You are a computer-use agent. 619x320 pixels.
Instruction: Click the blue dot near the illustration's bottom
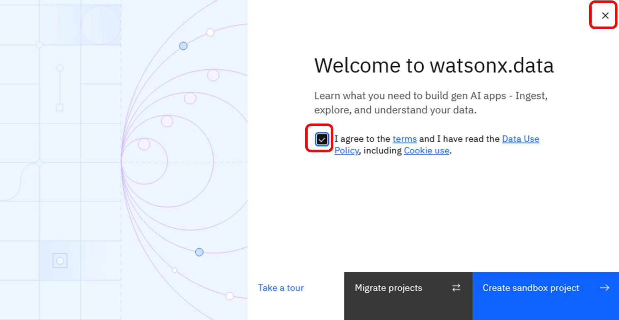[x=199, y=252]
